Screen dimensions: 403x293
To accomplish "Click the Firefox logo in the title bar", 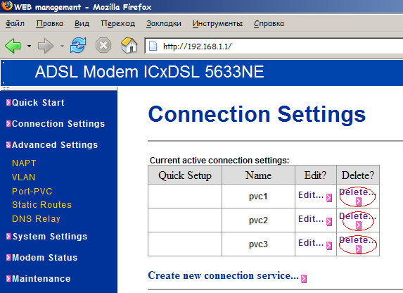I will coord(7,6).
